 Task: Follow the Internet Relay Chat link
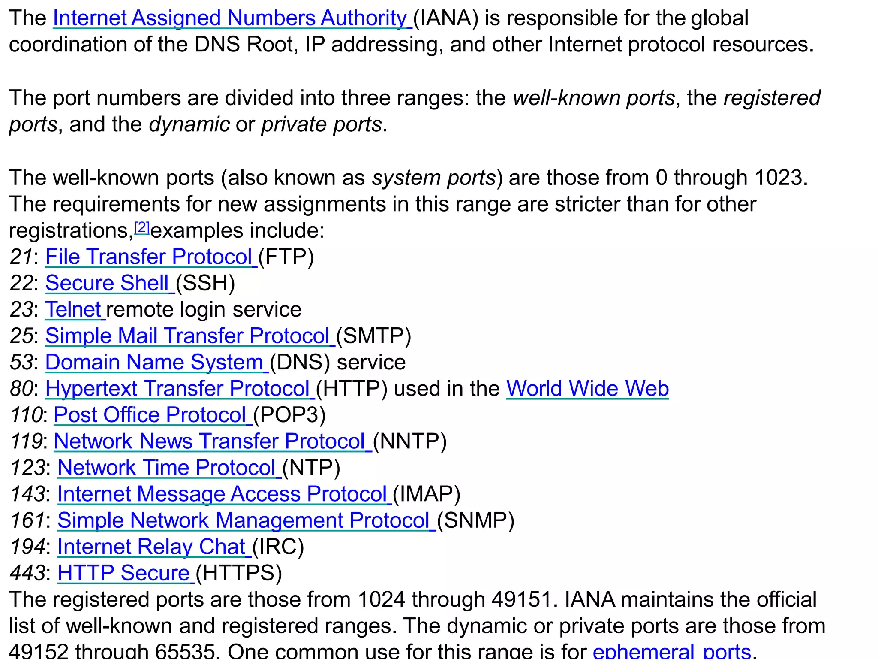(154, 547)
